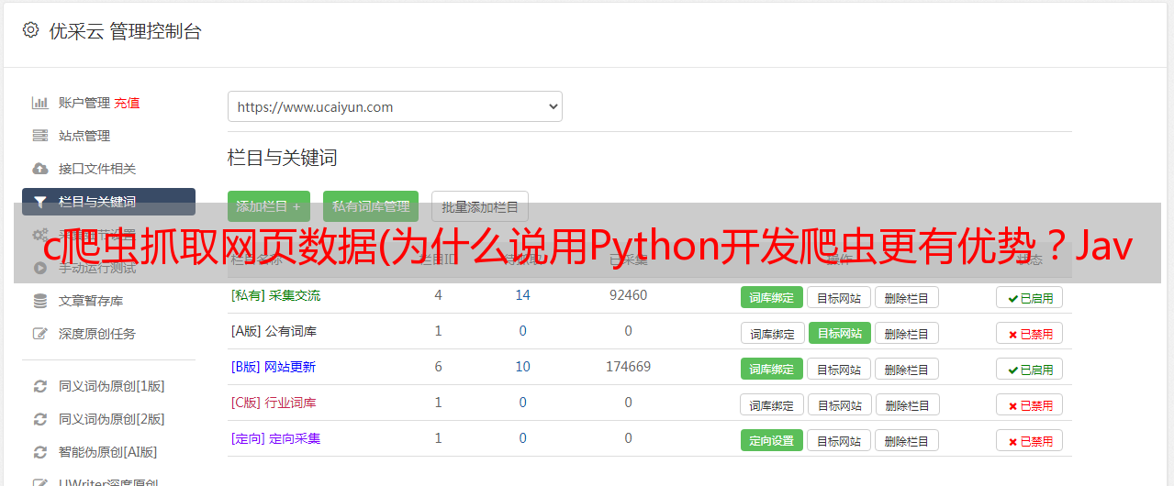Click 词库绑定 in the 采集交流 row
1174x486 pixels.
click(772, 297)
